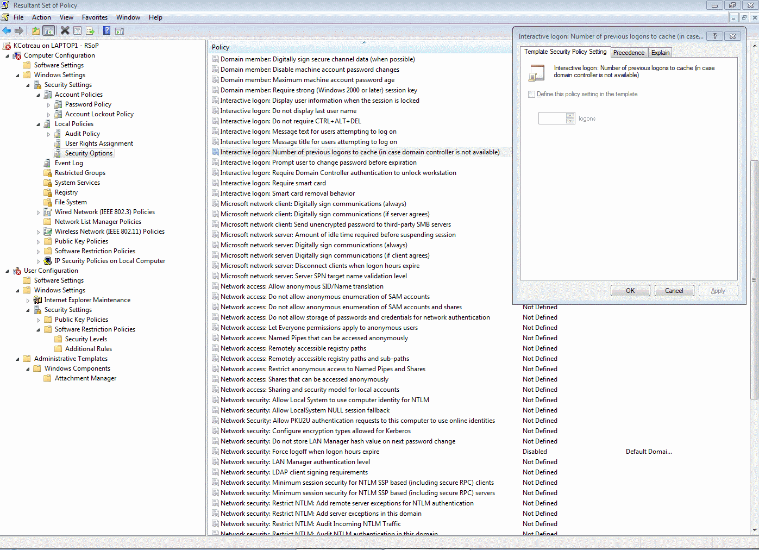Image resolution: width=759 pixels, height=550 pixels.
Task: Check 'Define this policy setting in the template'
Action: coord(531,94)
